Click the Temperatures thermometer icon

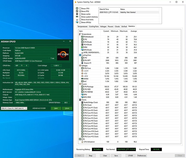coord(80,34)
